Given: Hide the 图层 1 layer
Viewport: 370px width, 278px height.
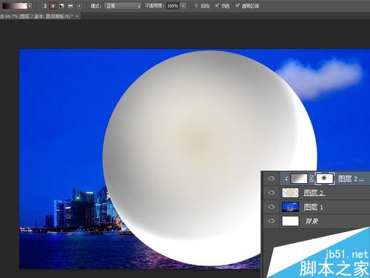Looking at the screenshot, I should [x=272, y=207].
